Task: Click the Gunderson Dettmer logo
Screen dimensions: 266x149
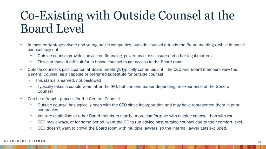Action: pos(25,141)
